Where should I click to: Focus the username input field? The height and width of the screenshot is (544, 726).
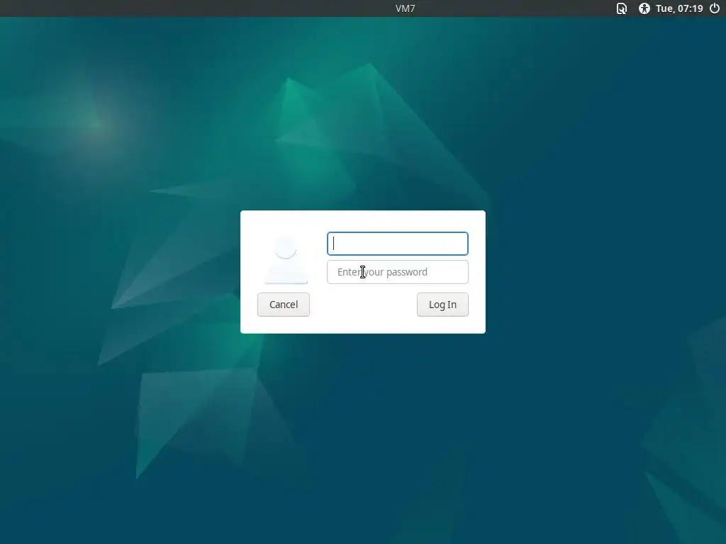coord(397,244)
